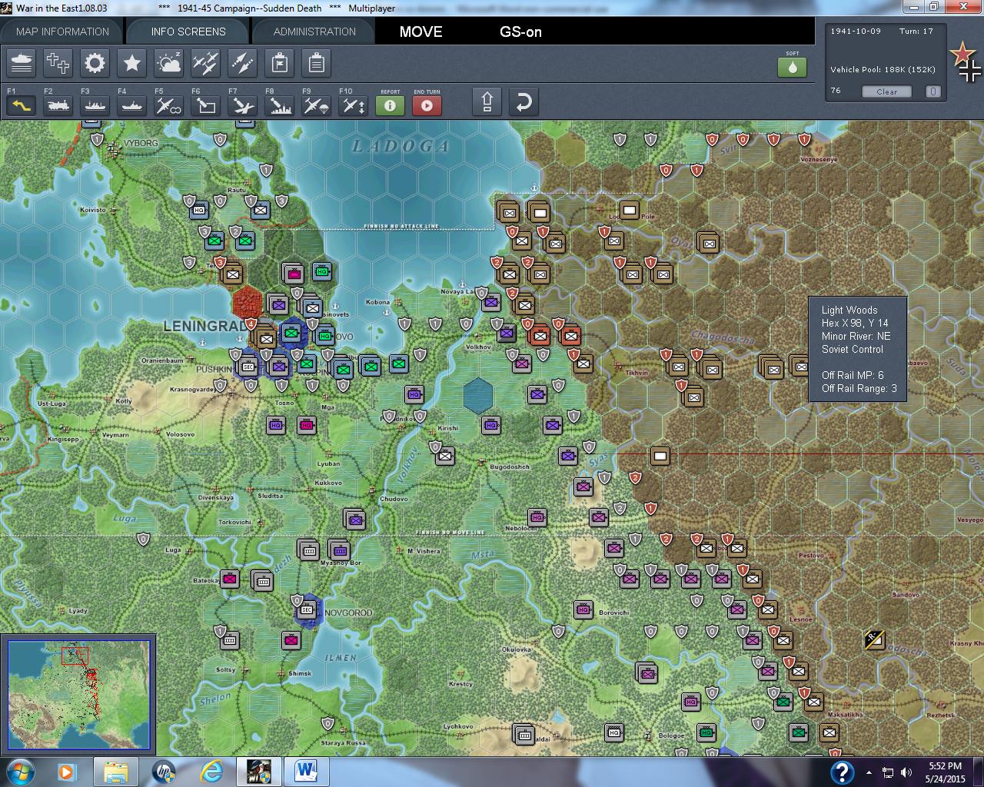Screen dimensions: 984x787
Task: Click the double-cross losses screen icon
Action: point(58,63)
